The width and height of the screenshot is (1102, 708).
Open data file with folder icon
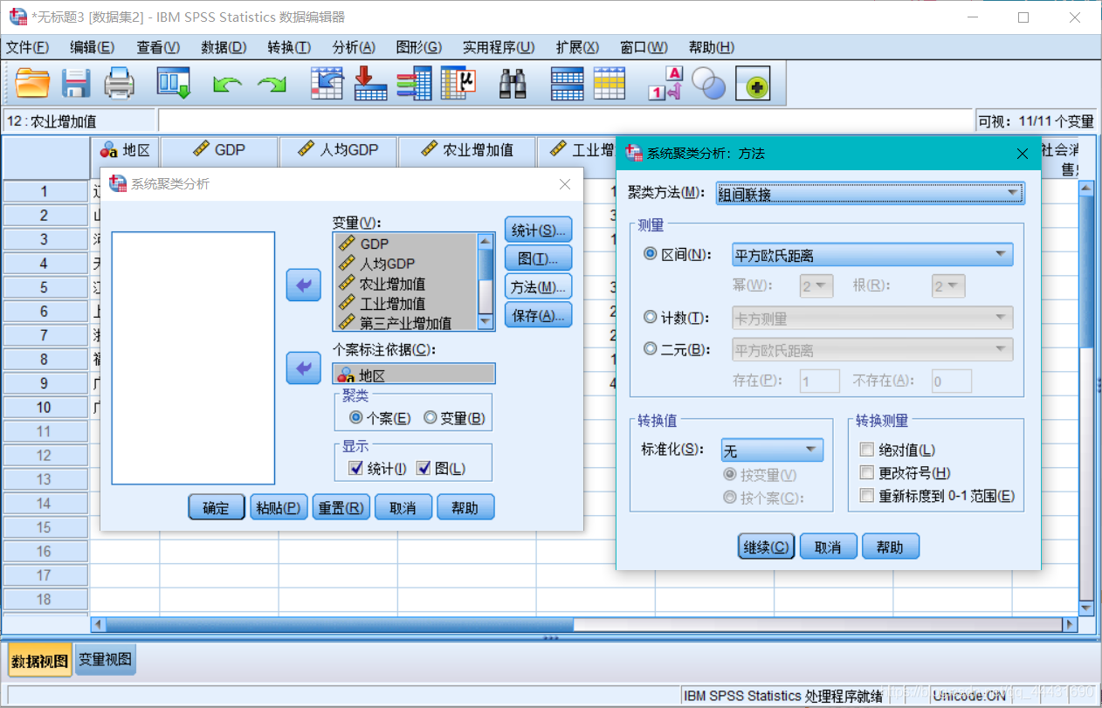click(33, 83)
